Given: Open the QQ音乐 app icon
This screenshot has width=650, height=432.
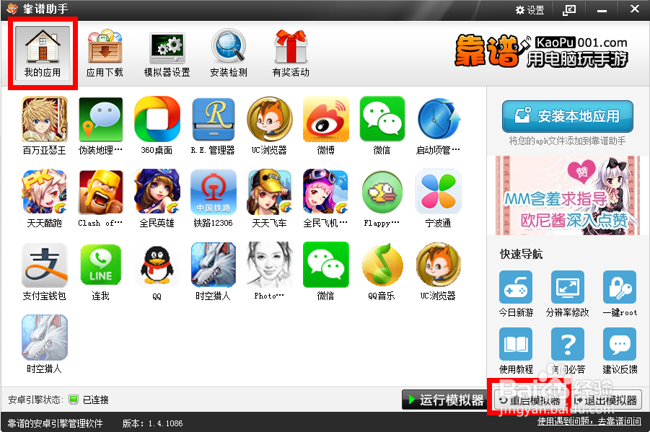Looking at the screenshot, I should (382, 265).
